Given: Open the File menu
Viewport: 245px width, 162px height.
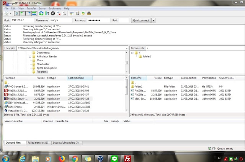Looking at the screenshot, I should click(x=7, y=8).
